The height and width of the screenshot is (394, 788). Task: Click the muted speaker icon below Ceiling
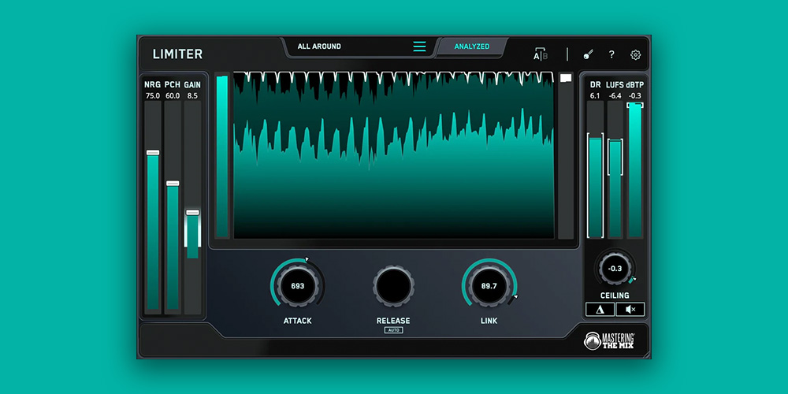(630, 310)
